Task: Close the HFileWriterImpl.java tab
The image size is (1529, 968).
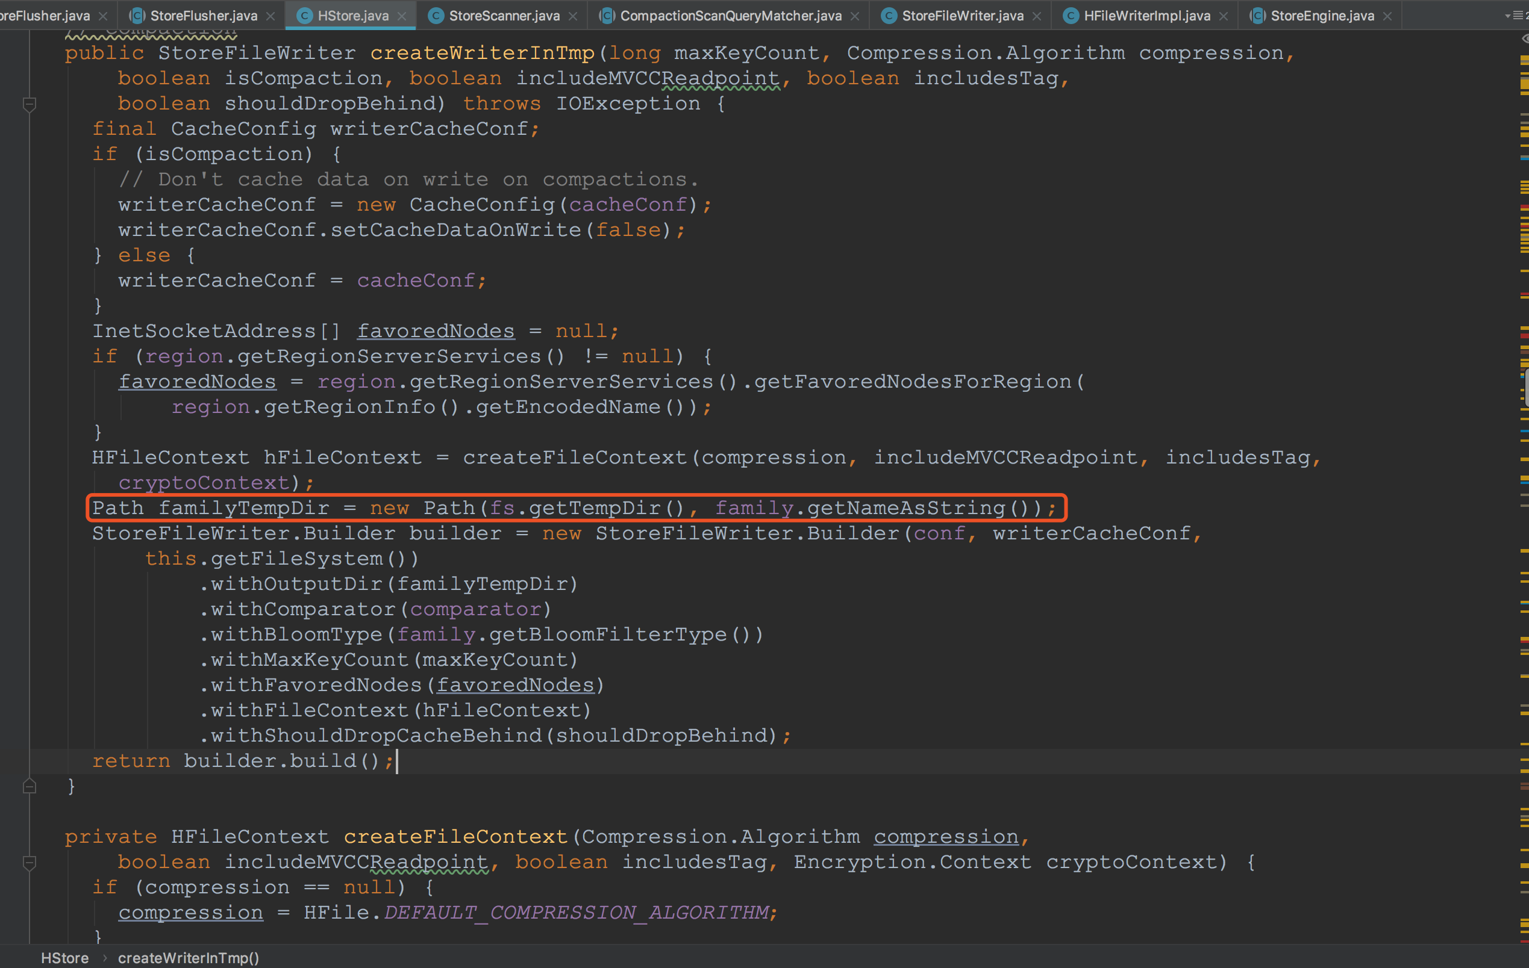Action: (x=1224, y=16)
